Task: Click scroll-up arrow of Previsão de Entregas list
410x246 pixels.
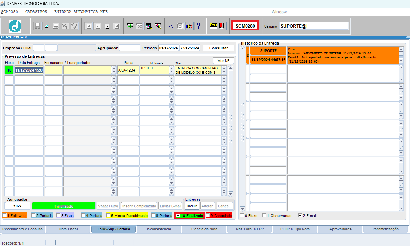Action: click(x=231, y=68)
